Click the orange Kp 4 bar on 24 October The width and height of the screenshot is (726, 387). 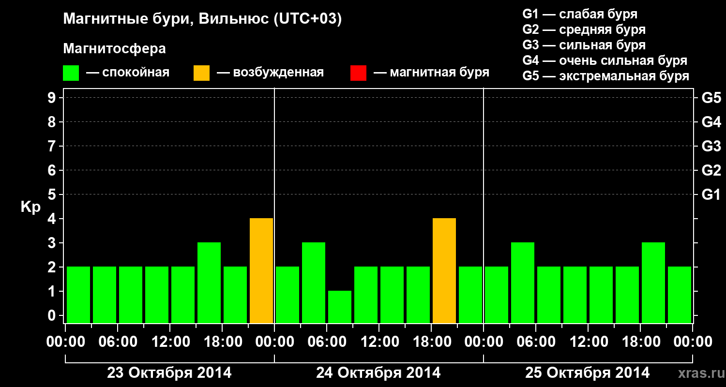444,271
